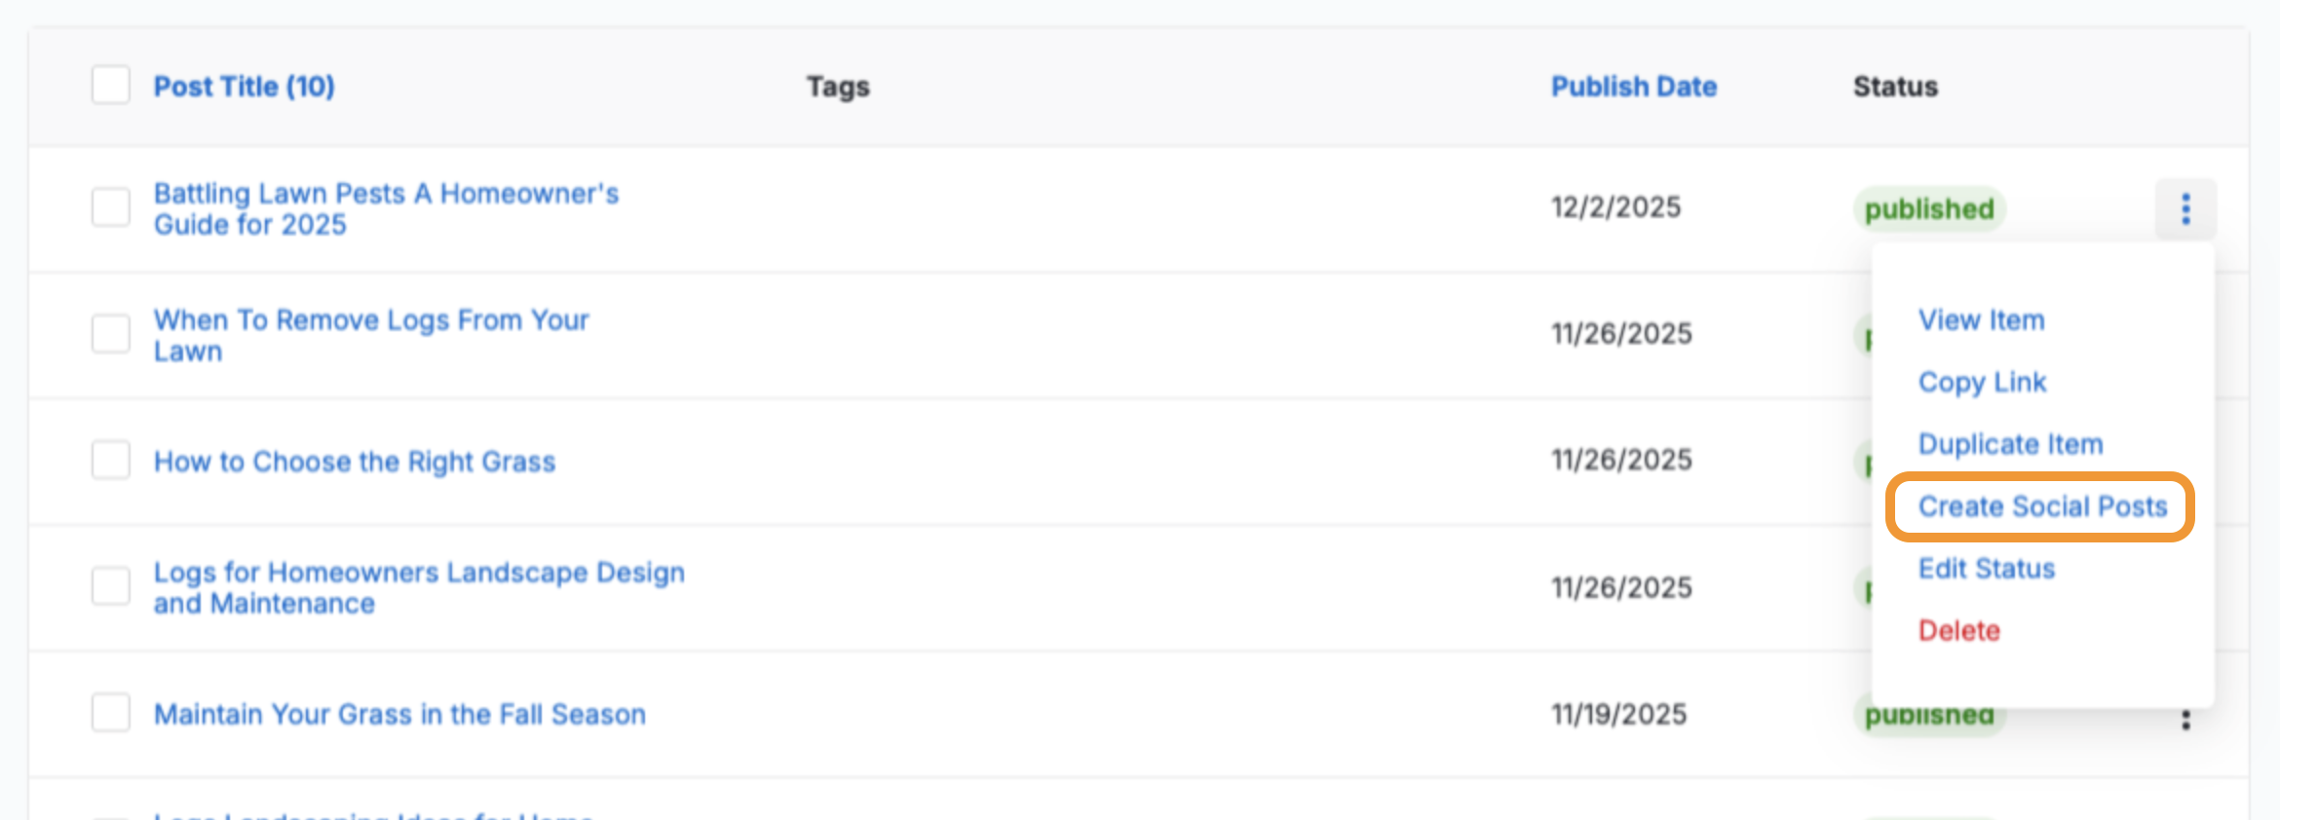Viewport: 2317px width, 820px height.
Task: Select checkbox for When To Remove Logs post
Action: [x=110, y=334]
